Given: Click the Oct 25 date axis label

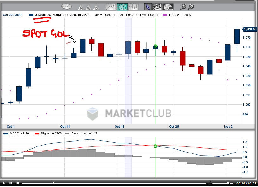Looking at the screenshot, I should pyautogui.click(x=174, y=127).
